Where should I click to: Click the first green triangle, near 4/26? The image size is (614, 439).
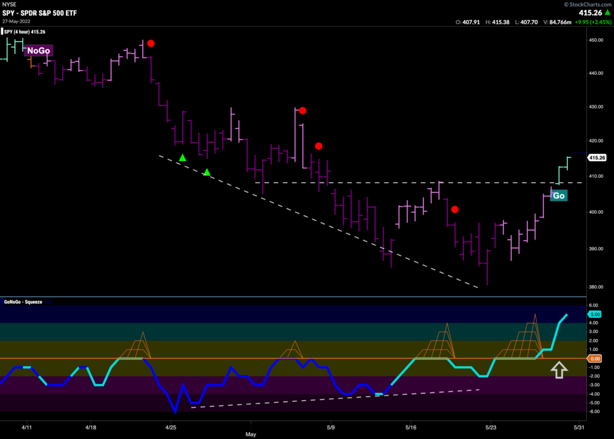[x=182, y=158]
